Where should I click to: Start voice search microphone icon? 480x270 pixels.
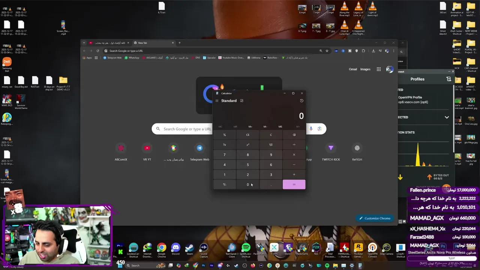pos(310,129)
